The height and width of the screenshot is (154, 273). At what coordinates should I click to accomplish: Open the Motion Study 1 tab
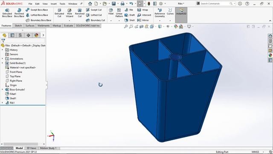click(x=48, y=148)
